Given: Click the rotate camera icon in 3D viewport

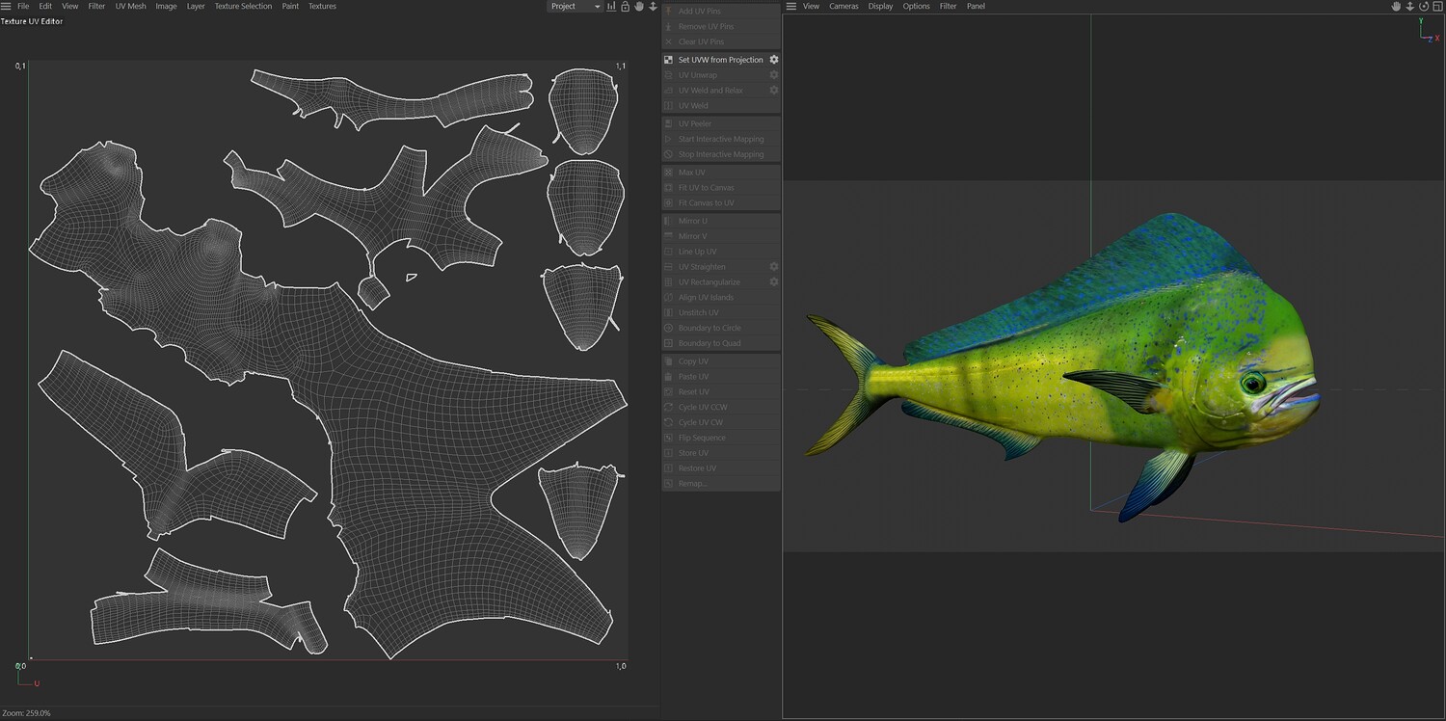Looking at the screenshot, I should pyautogui.click(x=1423, y=7).
